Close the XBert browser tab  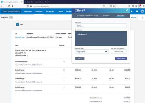click(45, 2)
